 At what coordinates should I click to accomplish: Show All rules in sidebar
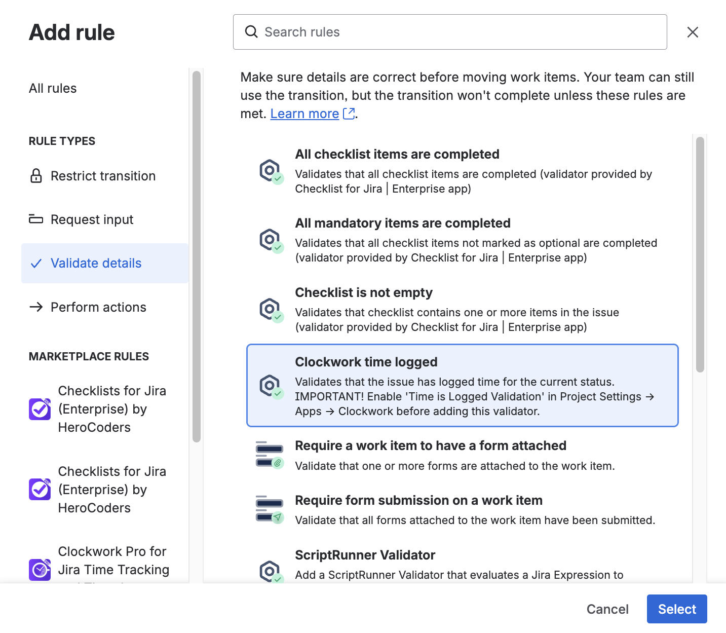point(53,88)
